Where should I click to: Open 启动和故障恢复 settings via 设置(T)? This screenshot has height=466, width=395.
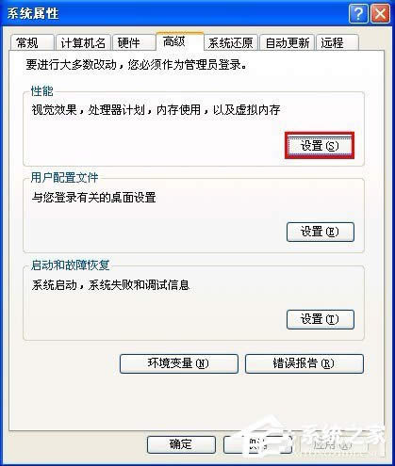click(x=321, y=319)
